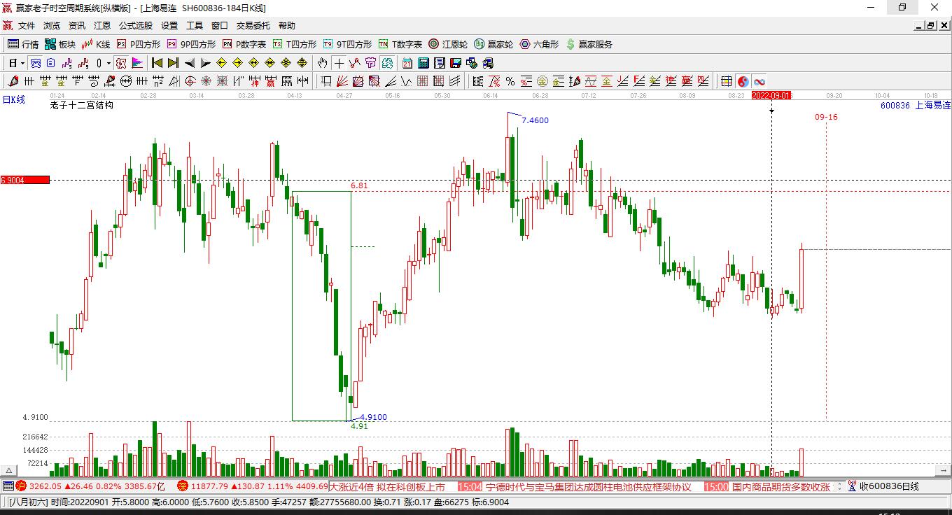The height and width of the screenshot is (515, 952).
Task: Click the black right arrow icon
Action: point(205,63)
